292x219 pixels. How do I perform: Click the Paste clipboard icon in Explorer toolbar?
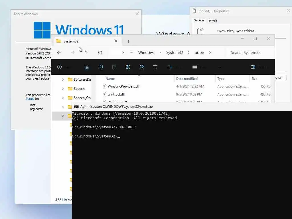(x=114, y=67)
